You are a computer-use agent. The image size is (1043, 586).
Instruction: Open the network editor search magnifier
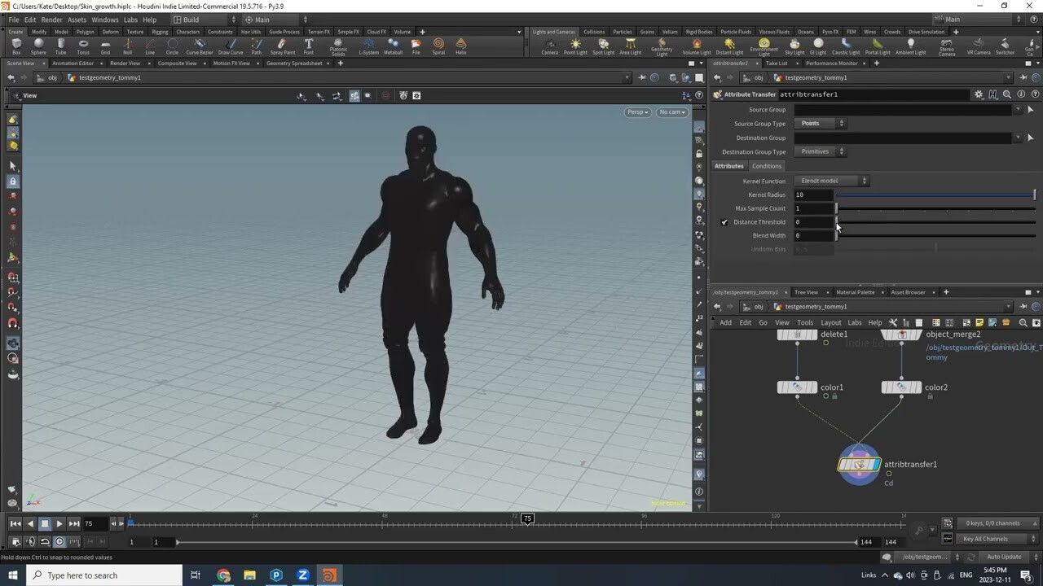coord(1023,322)
